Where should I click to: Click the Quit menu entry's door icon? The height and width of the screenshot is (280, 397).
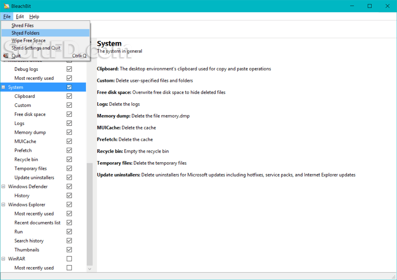6,56
